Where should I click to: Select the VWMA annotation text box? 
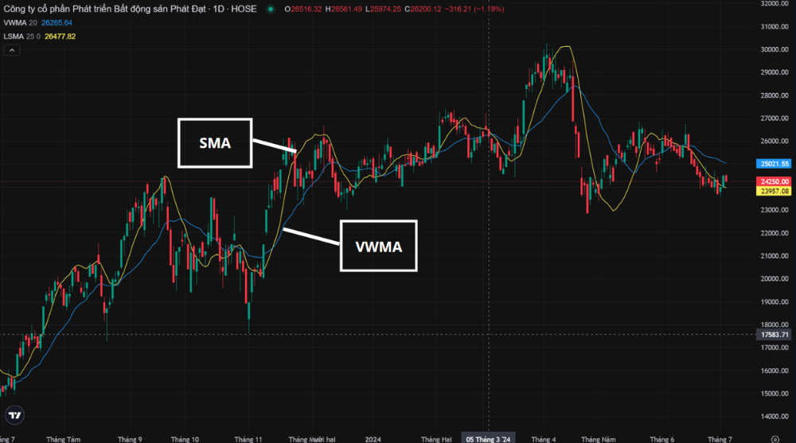click(379, 246)
